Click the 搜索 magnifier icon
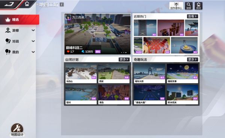 (x=189, y=6)
